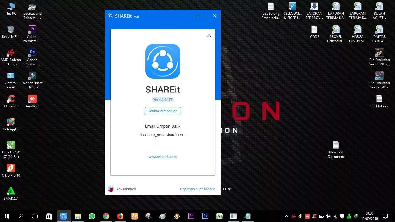Open Premiere Pro from taskbar
395x222 pixels.
(x=191, y=216)
